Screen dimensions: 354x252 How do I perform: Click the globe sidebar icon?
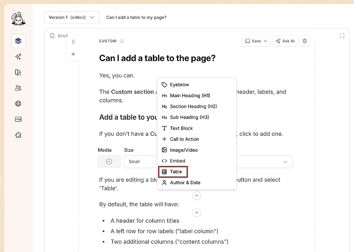18,104
